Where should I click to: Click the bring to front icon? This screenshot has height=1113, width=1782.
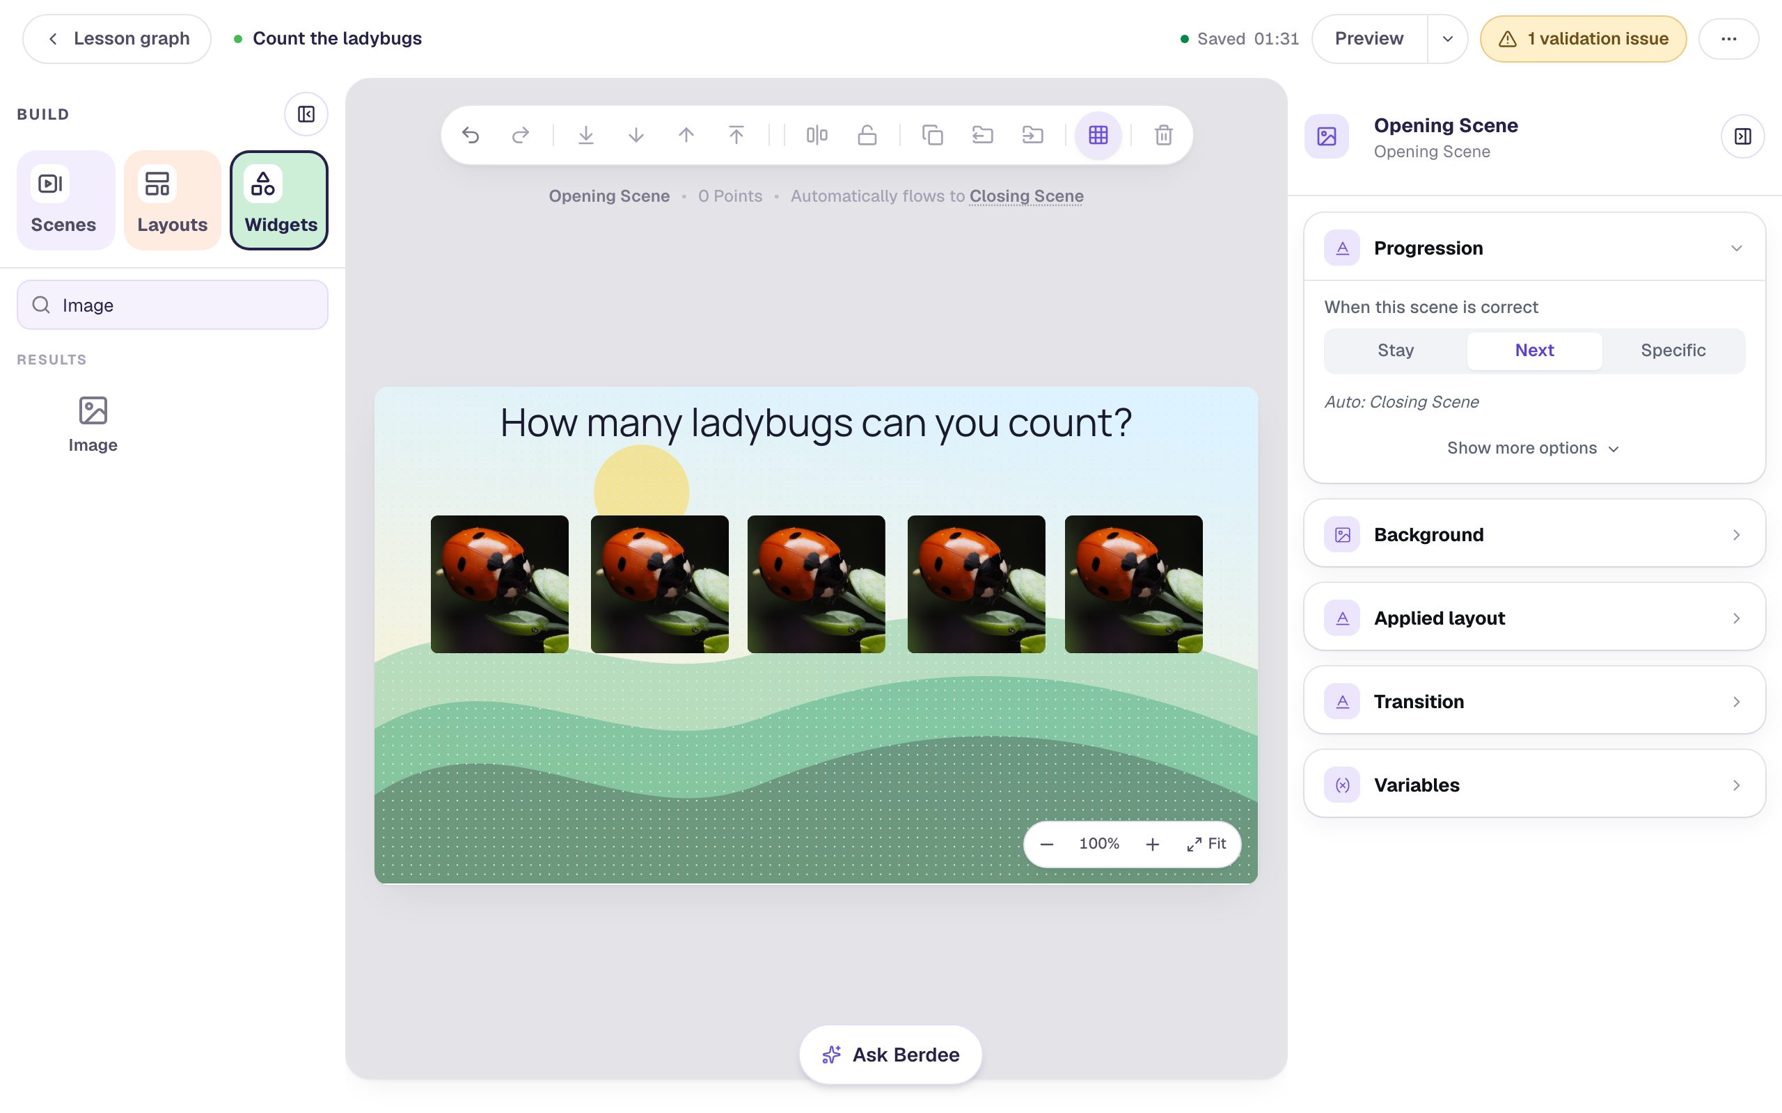click(x=736, y=136)
